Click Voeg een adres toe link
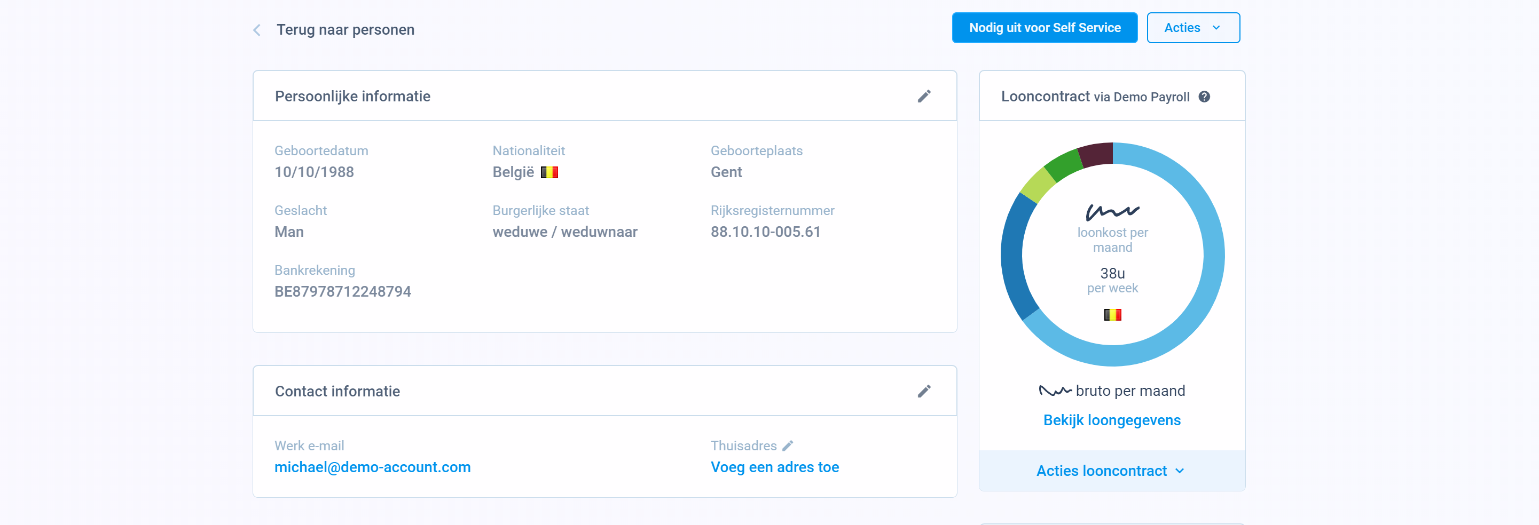 [x=774, y=467]
